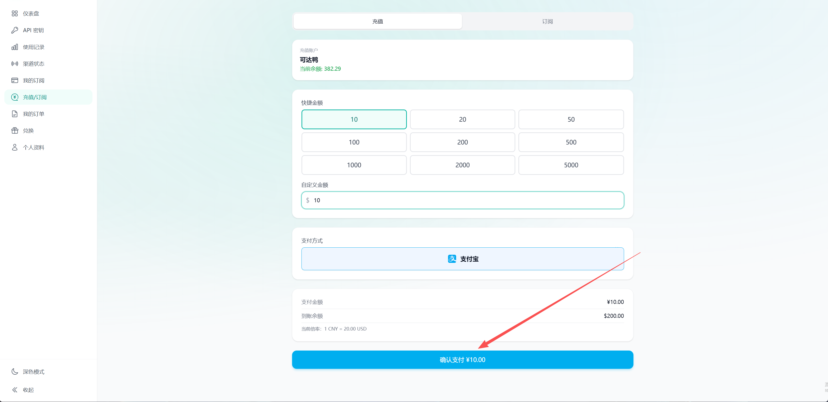Click the 自定义金额 input field
The height and width of the screenshot is (402, 828).
(462, 200)
